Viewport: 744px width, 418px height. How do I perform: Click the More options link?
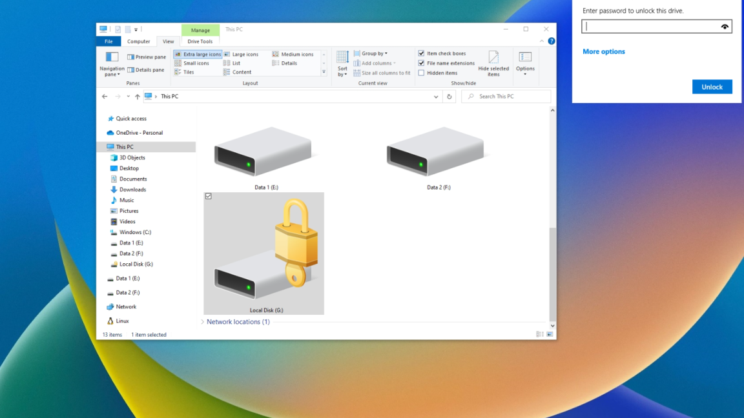tap(604, 51)
